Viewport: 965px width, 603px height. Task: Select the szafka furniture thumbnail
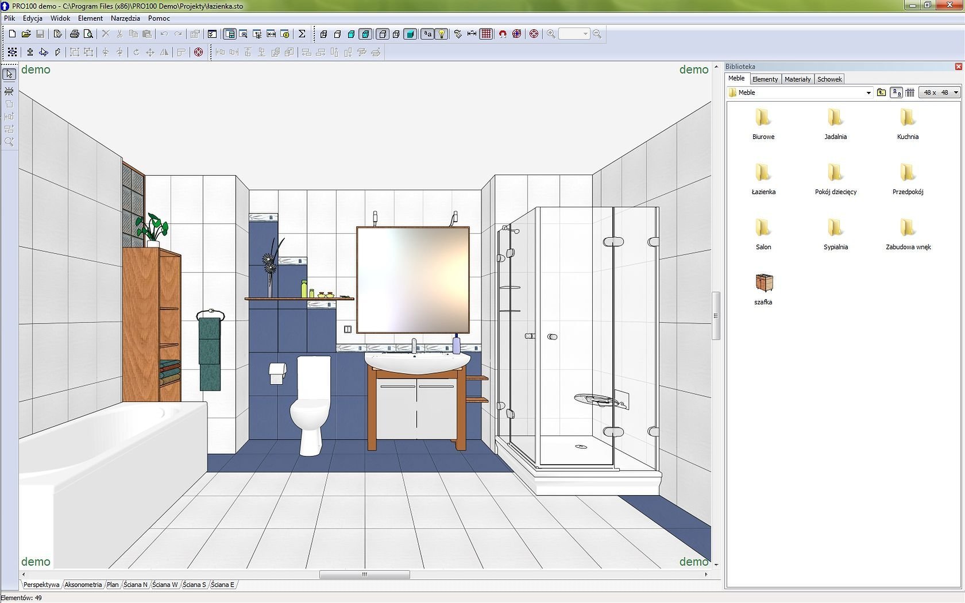[763, 283]
